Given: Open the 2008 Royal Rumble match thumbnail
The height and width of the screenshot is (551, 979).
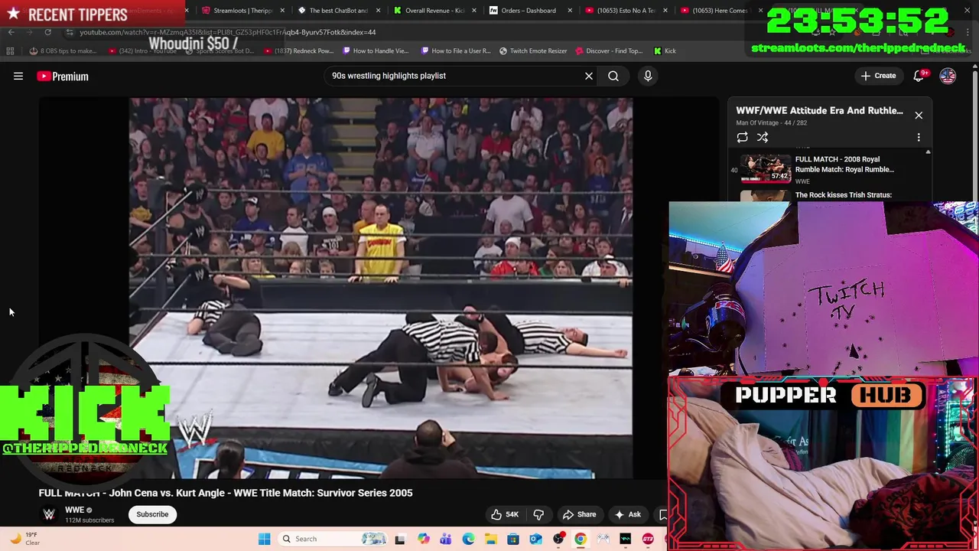Looking at the screenshot, I should (x=766, y=169).
